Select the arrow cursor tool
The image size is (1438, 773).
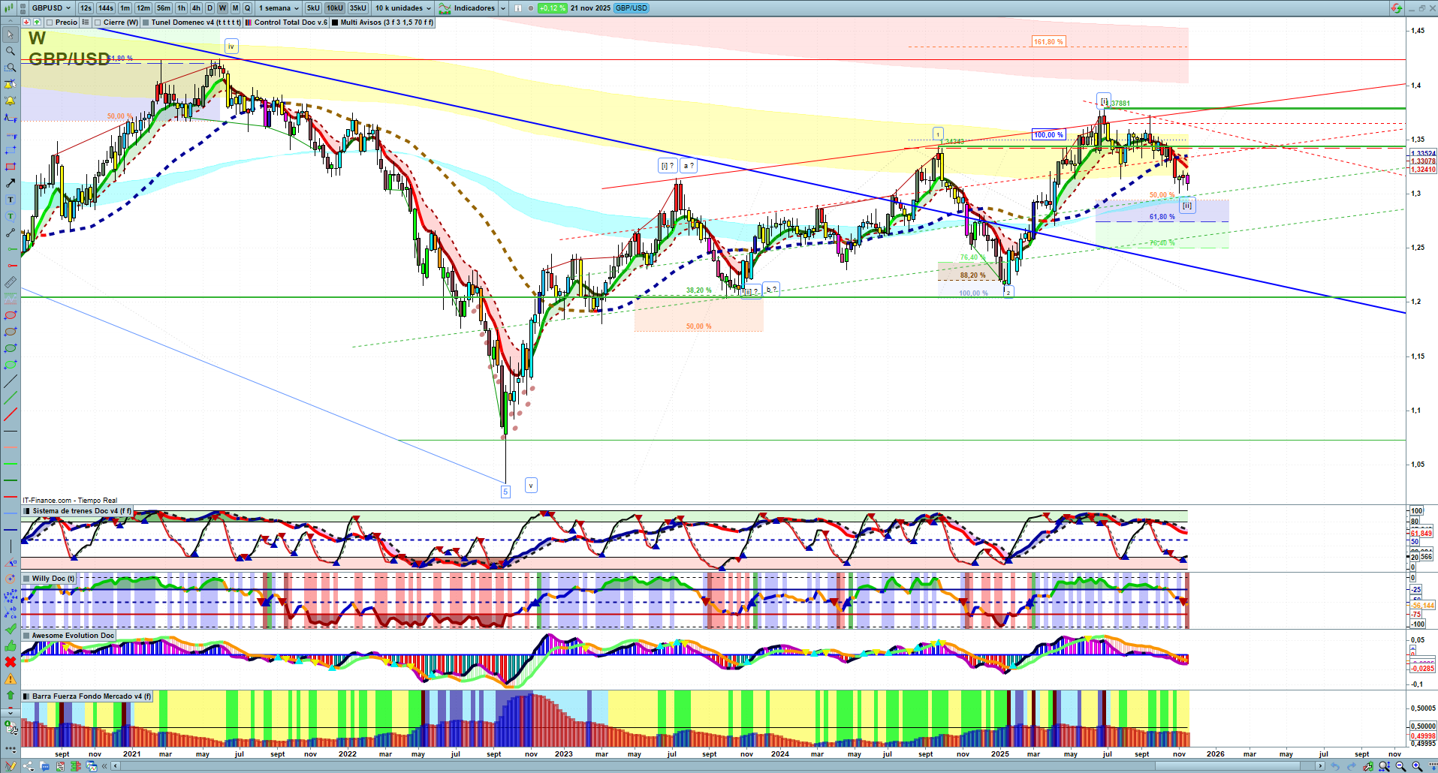[11, 35]
